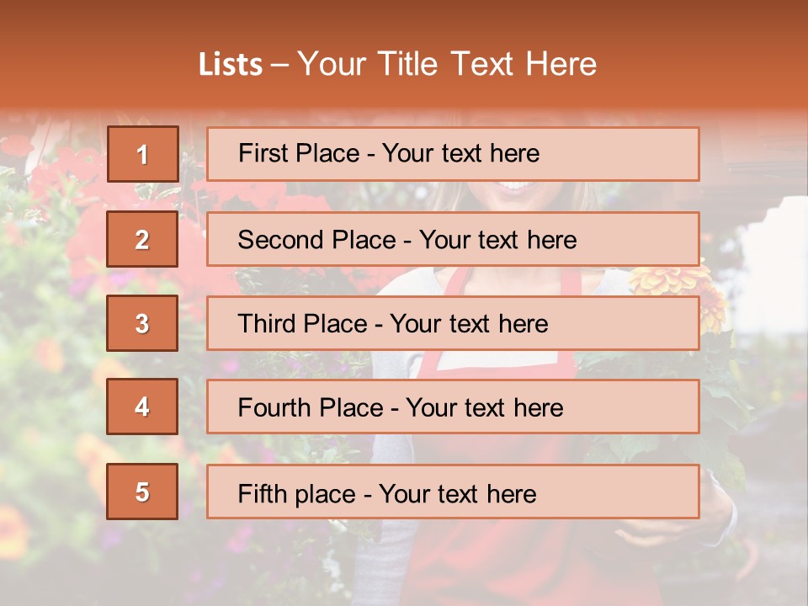Click the number 3 box
The width and height of the screenshot is (808, 606).
pyautogui.click(x=142, y=323)
